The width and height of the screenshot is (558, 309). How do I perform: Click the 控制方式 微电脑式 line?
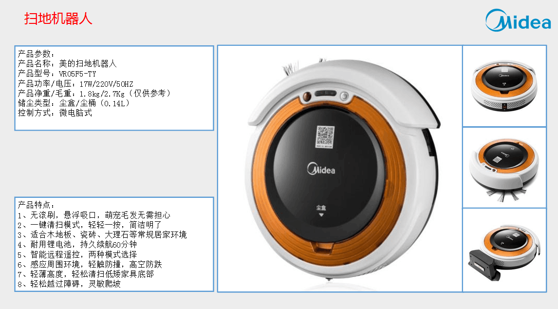point(55,113)
